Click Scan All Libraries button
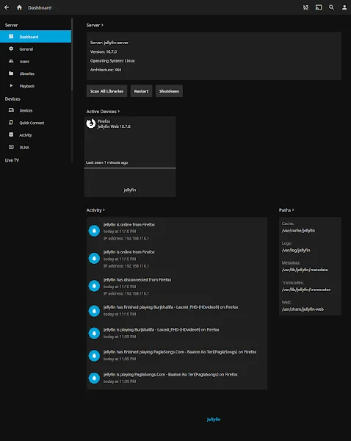Viewport: 351px width, 441px height. pyautogui.click(x=106, y=91)
